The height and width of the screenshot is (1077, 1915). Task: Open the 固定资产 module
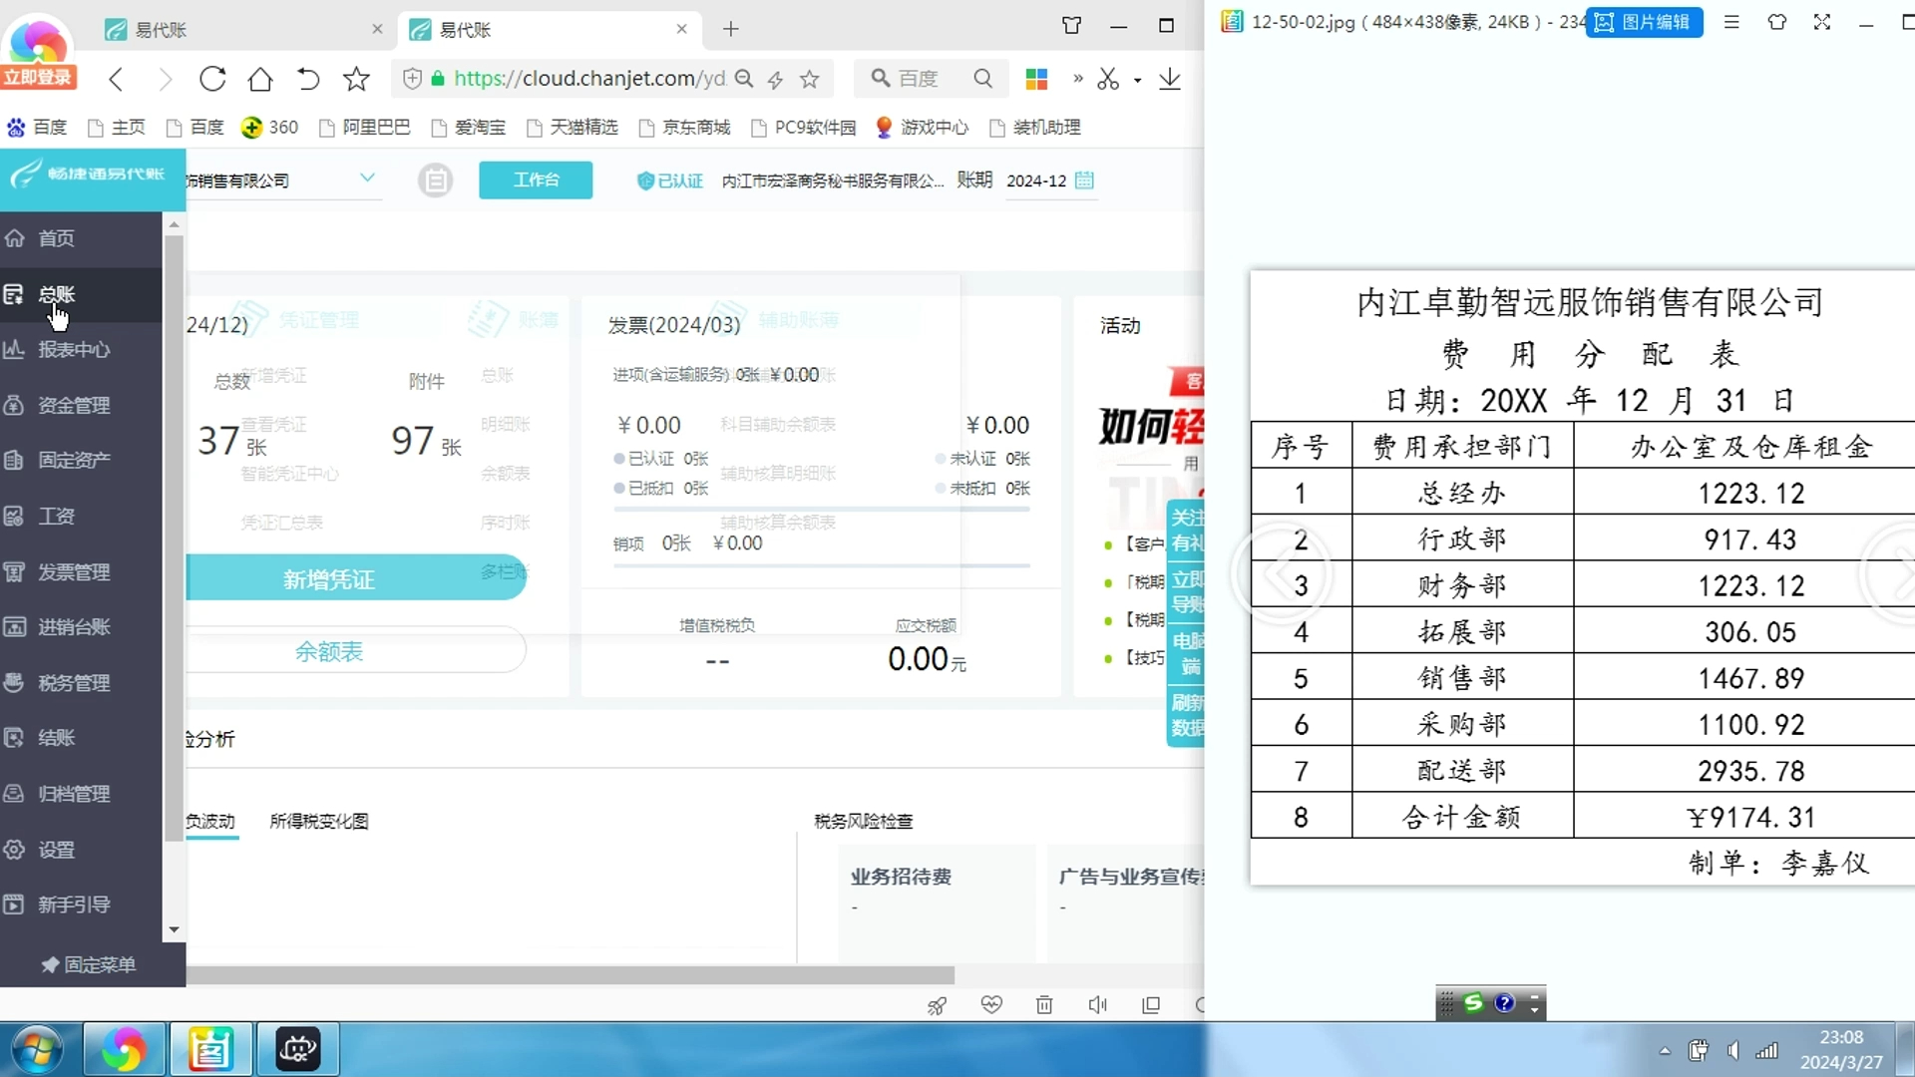[74, 460]
